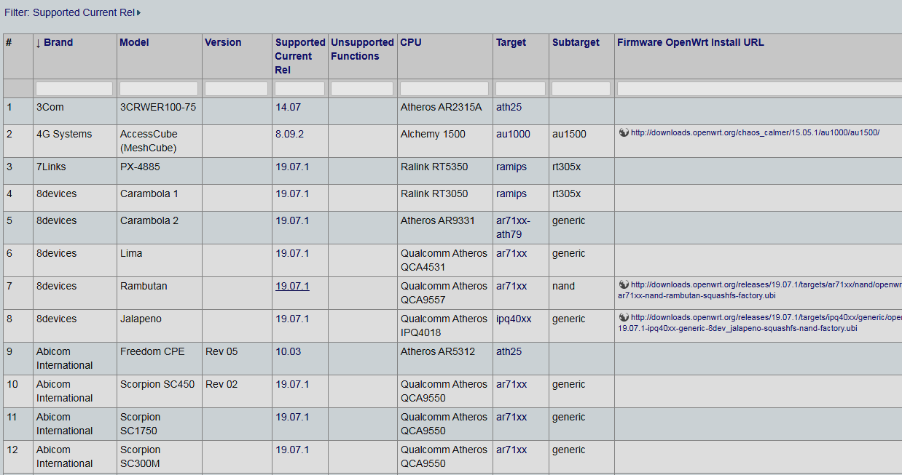
Task: Click the Target filter input field
Action: tap(520, 89)
